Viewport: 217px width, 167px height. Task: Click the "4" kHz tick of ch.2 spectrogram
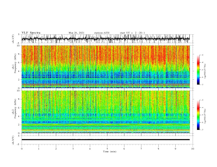(x=19, y=116)
